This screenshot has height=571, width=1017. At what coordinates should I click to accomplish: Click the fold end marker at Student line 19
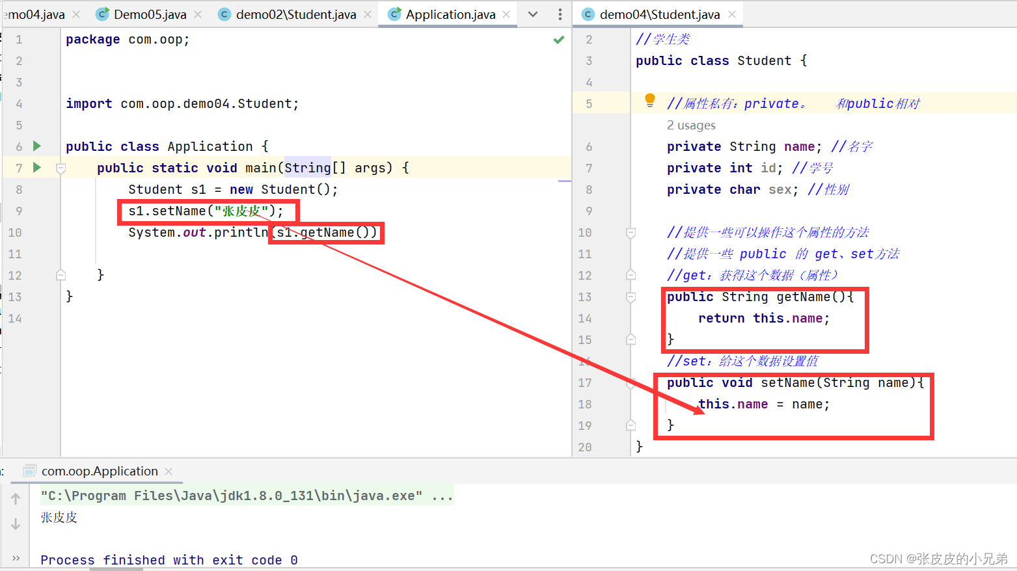(631, 425)
